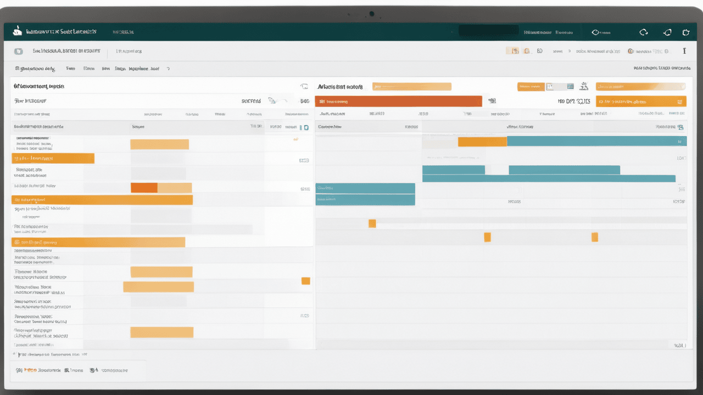Image resolution: width=703 pixels, height=395 pixels.
Task: Open the chat bubble icon in top header
Action: tap(667, 32)
